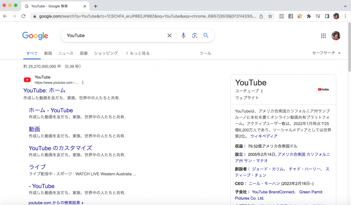351x205 pixels.
Task: Open the 動画 sitelink
Action: pos(35,129)
